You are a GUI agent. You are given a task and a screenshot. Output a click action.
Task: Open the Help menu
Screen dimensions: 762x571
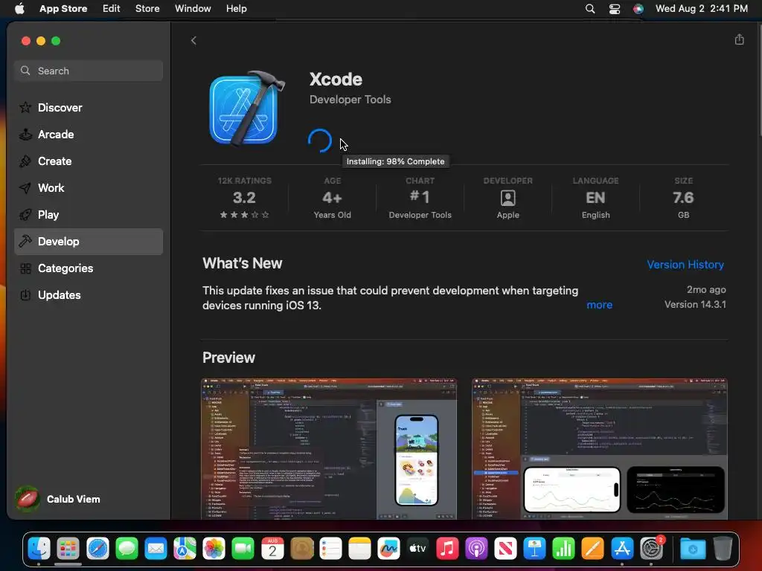(236, 8)
